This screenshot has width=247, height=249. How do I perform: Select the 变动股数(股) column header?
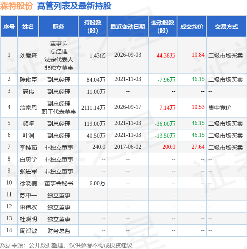(163, 27)
